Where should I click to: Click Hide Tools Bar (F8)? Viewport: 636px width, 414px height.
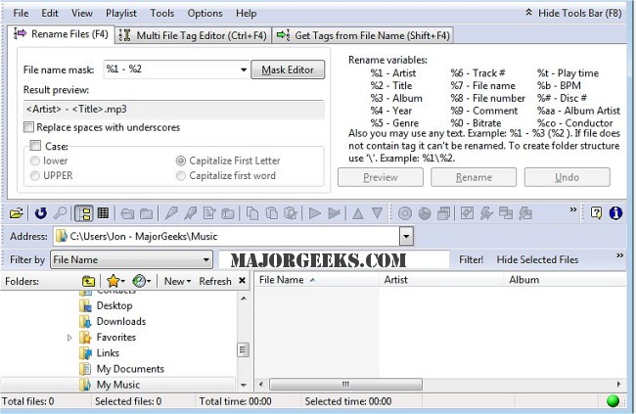[573, 14]
